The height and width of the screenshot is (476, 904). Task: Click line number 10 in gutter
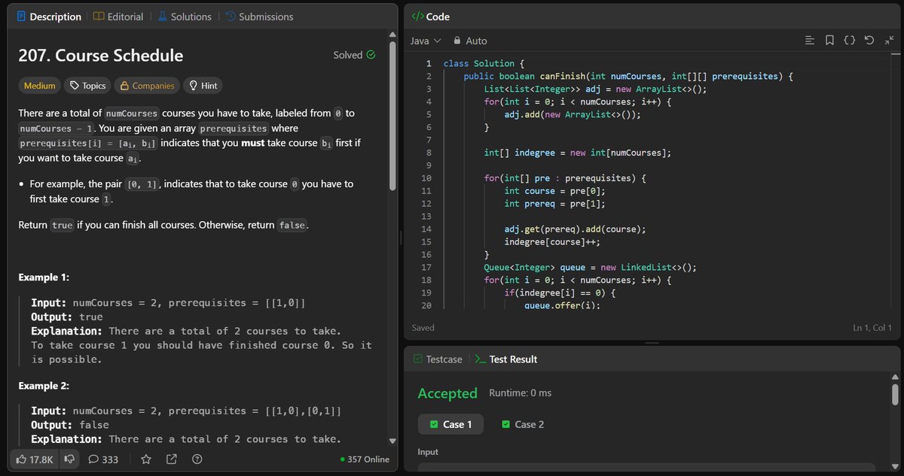tap(426, 178)
